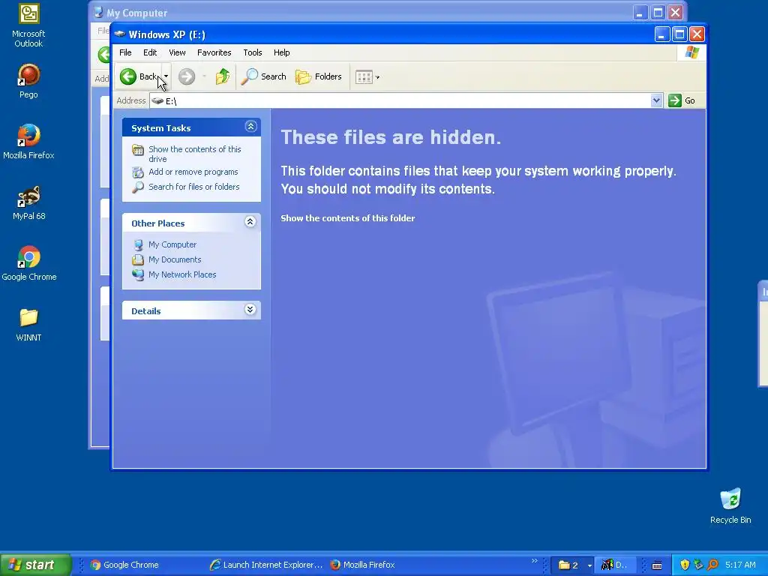
Task: Click Google Chrome in quick launch bar
Action: [x=125, y=565]
